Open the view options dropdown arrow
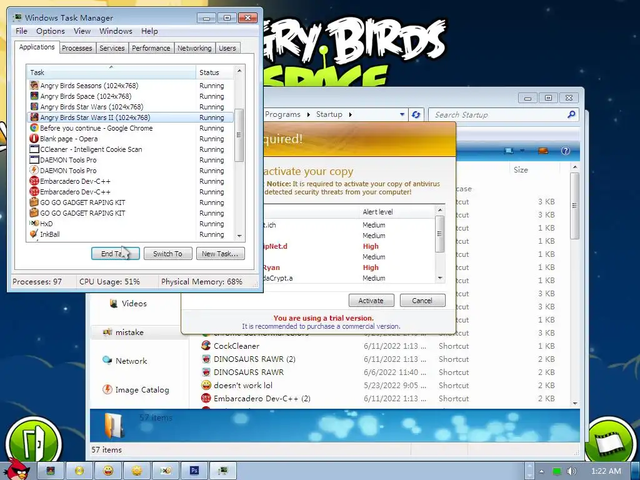 [x=522, y=151]
